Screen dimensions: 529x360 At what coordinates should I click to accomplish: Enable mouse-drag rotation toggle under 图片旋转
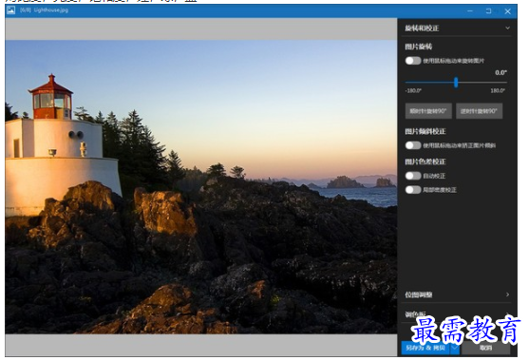point(413,61)
